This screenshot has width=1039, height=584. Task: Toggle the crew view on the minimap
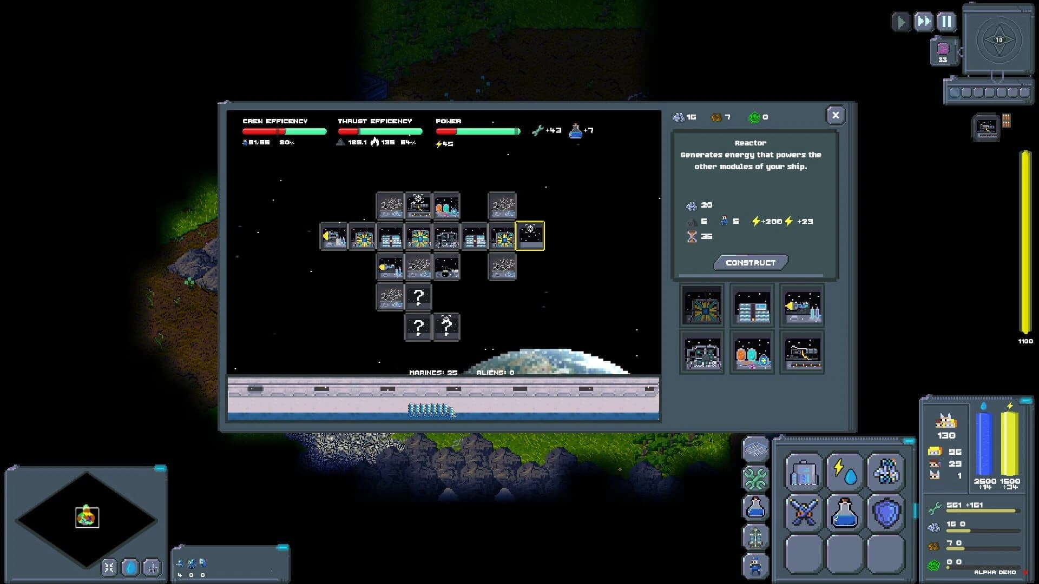(x=152, y=567)
